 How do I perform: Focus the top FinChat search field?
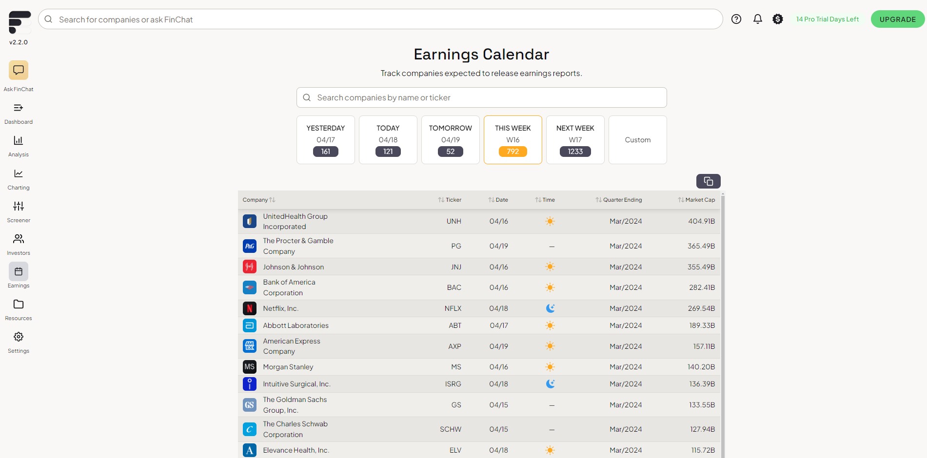click(380, 19)
